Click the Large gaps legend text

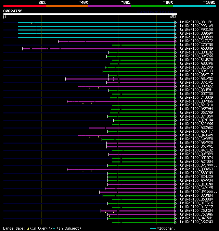point(42,228)
